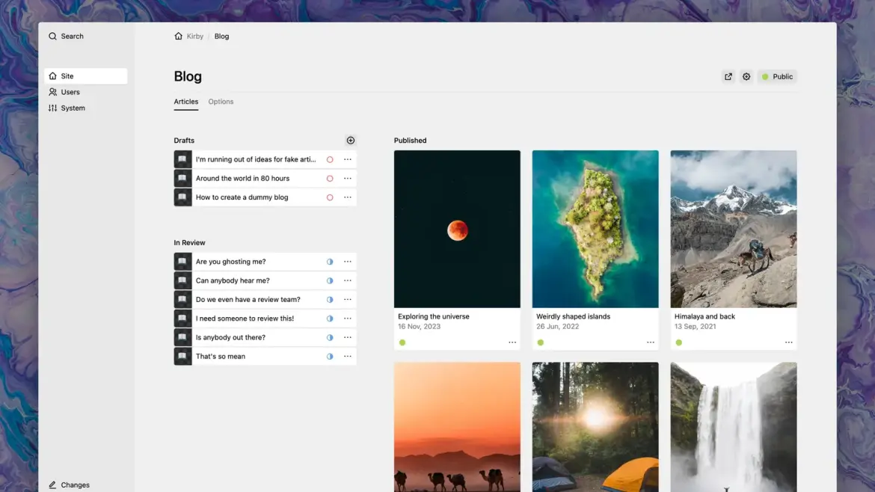
Task: Click page icon of 'Is anybody out there?'
Action: [182, 337]
